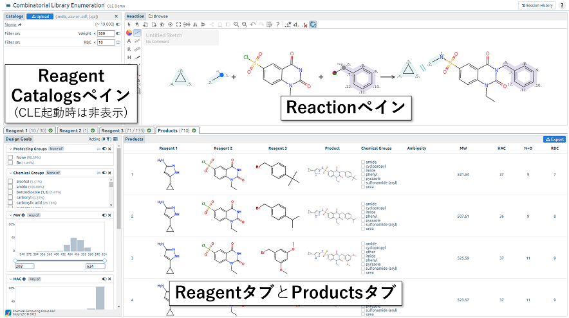The image size is (569, 318).
Task: Select the H hydrogen tool
Action: (x=129, y=58)
